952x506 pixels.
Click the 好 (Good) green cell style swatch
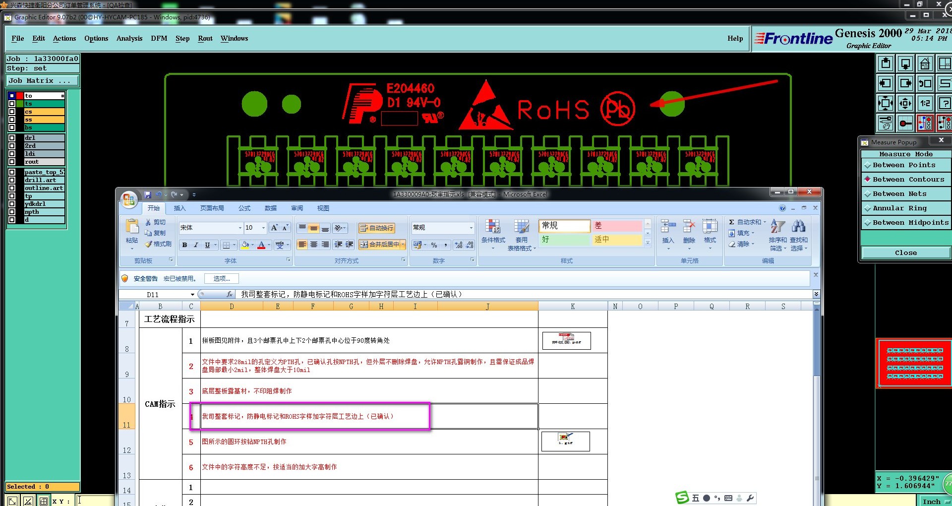click(x=565, y=240)
